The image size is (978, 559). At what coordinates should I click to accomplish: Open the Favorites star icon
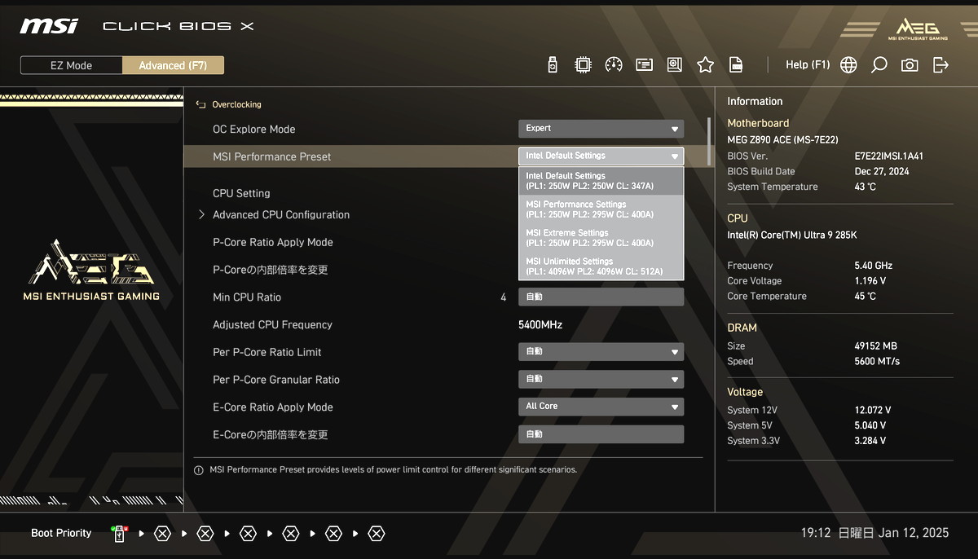point(705,65)
